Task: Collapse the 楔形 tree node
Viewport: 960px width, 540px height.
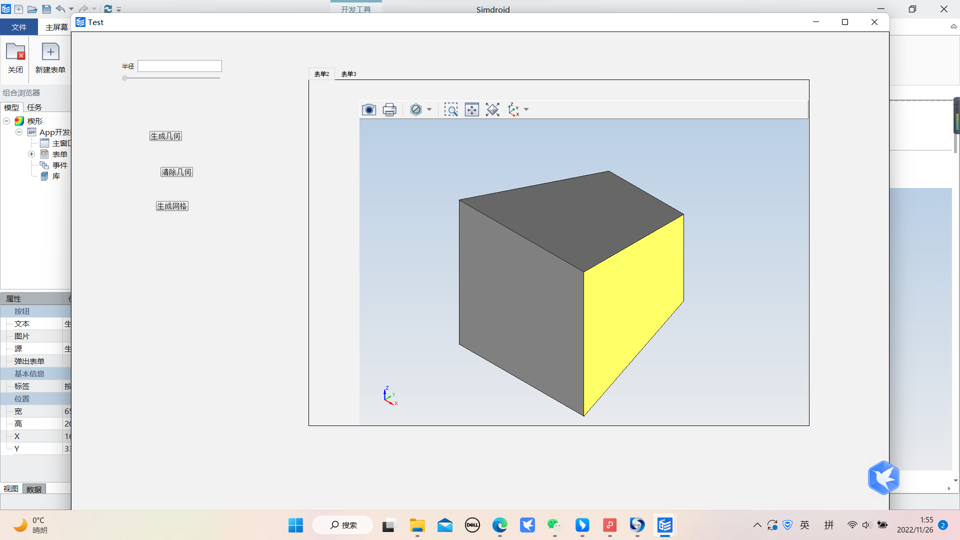Action: (x=6, y=121)
